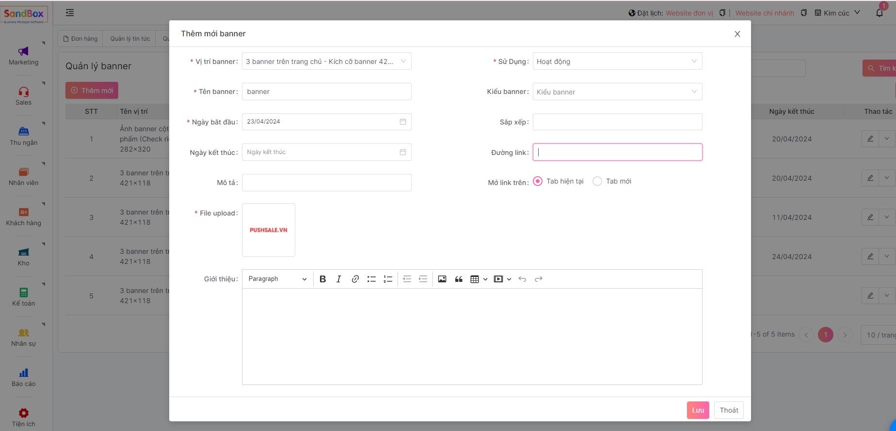
Task: Select the 'Tab mới' radio option
Action: tap(597, 181)
